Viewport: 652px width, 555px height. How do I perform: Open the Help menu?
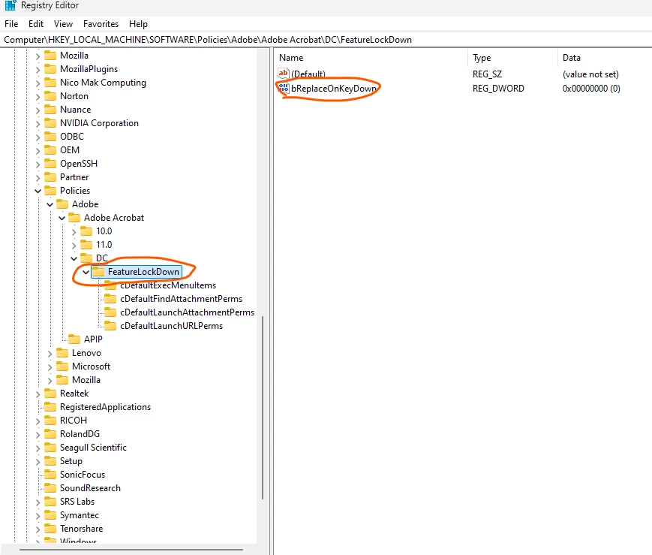[x=138, y=24]
